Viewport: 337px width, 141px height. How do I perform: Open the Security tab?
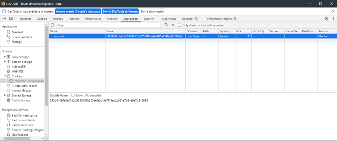click(x=149, y=19)
